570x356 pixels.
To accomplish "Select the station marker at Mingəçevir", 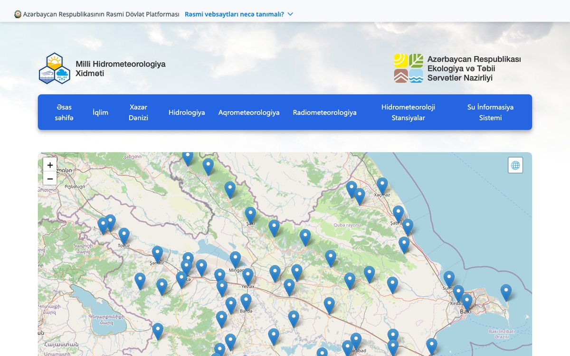I will 235,260.
